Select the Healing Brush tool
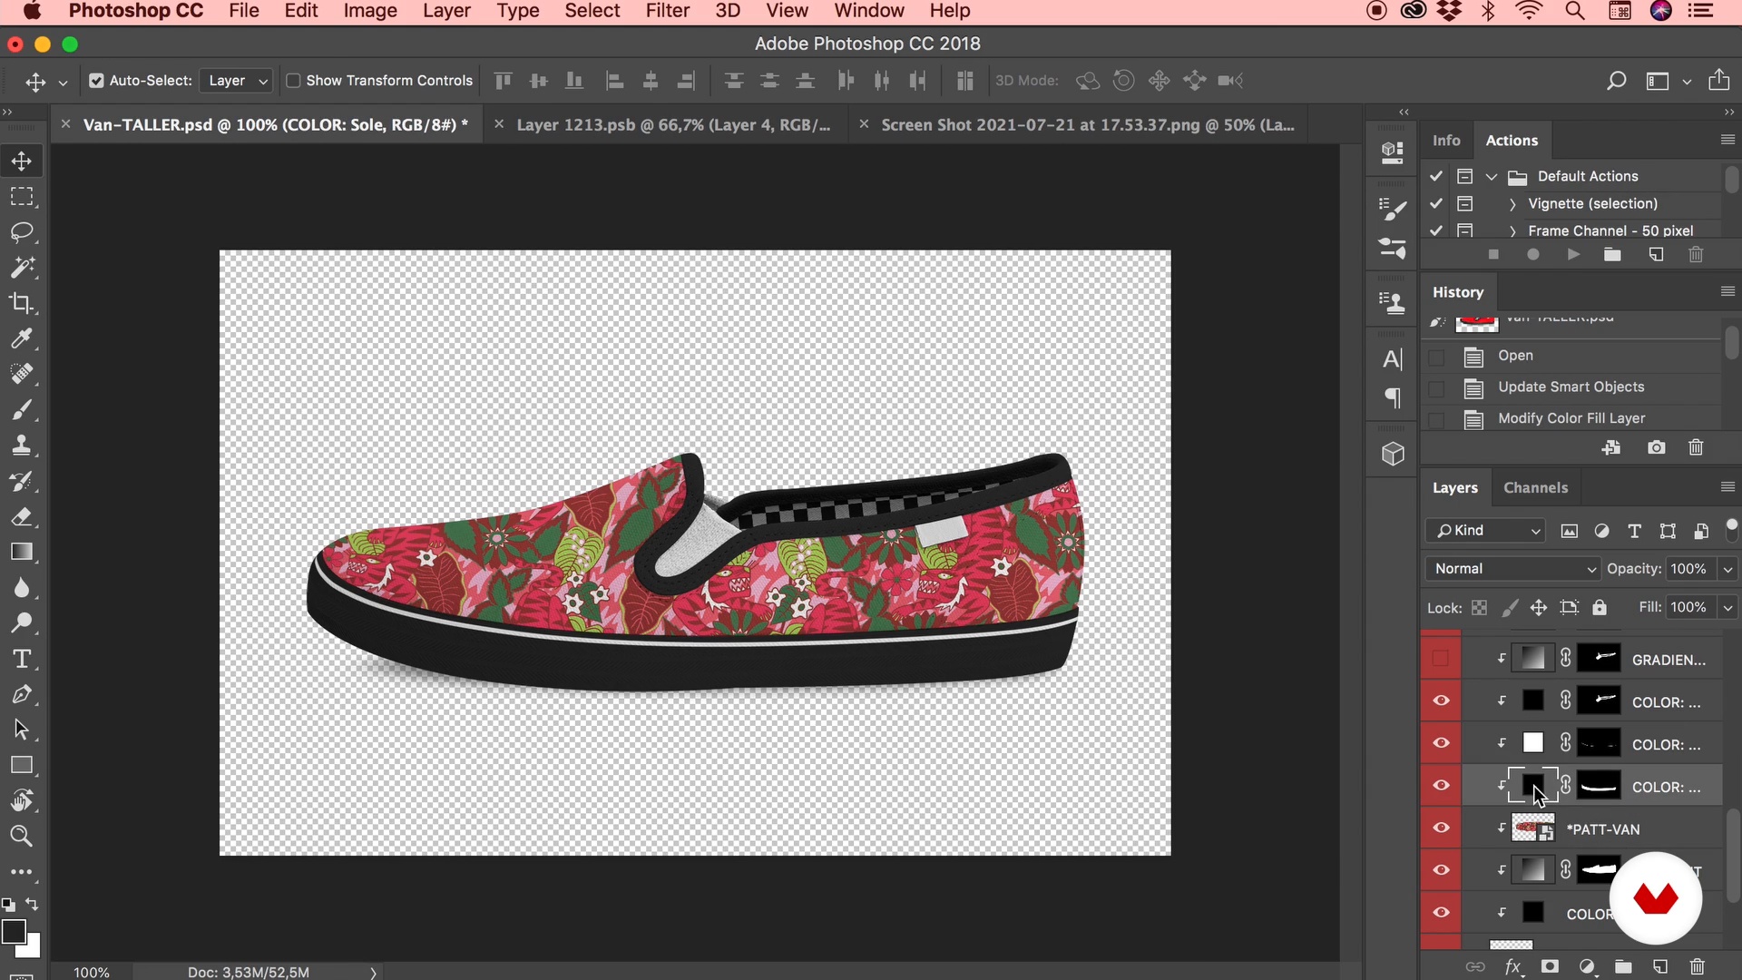The width and height of the screenshot is (1742, 980). point(22,374)
